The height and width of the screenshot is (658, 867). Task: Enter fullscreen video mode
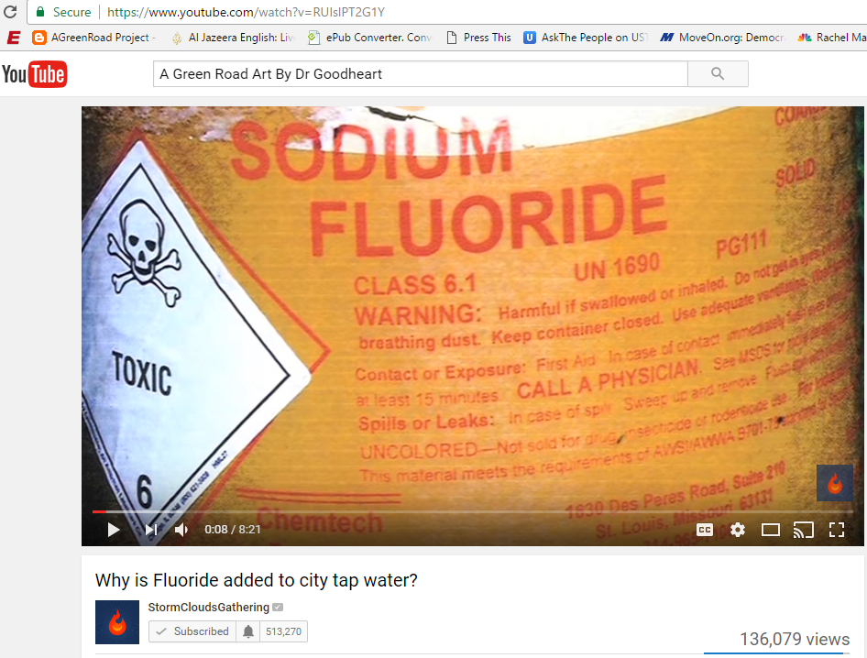point(837,530)
